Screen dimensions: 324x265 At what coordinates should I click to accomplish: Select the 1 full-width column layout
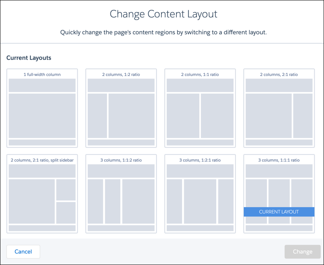coord(42,107)
